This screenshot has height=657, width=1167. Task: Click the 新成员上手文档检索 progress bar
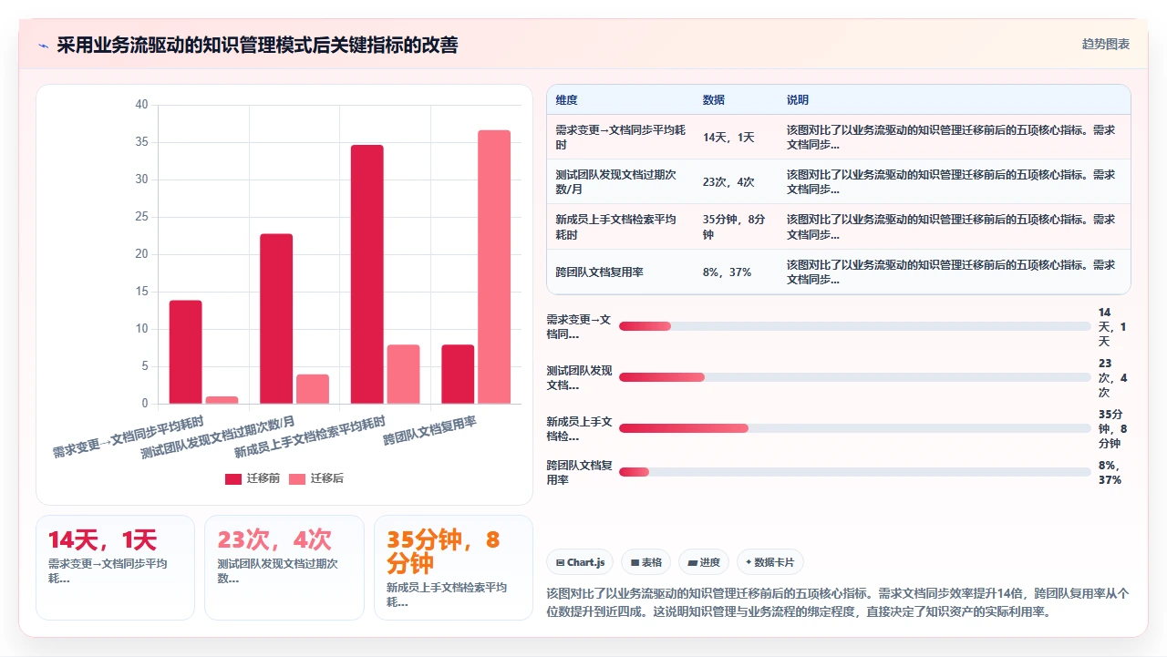(x=855, y=428)
